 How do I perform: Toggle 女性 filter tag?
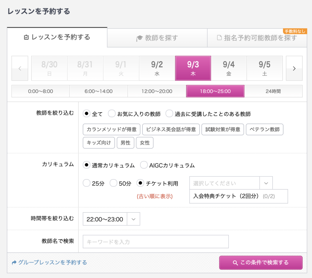tap(145, 143)
